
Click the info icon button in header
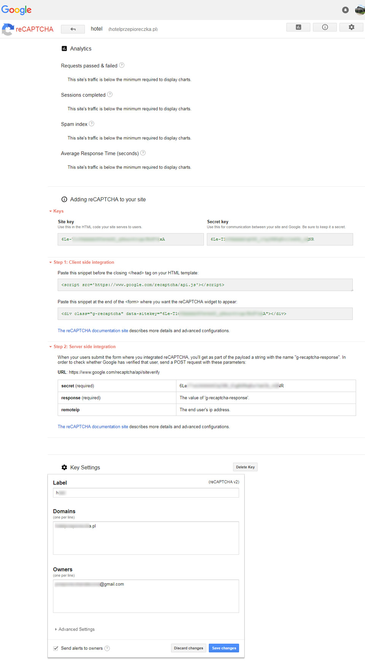325,27
